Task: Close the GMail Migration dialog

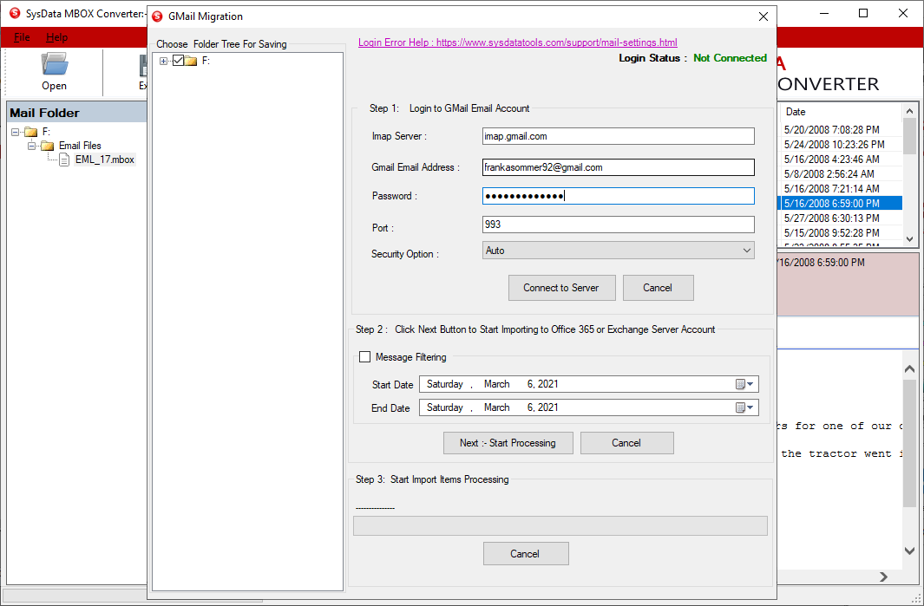Action: click(763, 16)
